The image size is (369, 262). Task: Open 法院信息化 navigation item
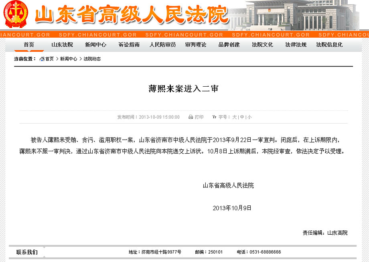(x=329, y=45)
